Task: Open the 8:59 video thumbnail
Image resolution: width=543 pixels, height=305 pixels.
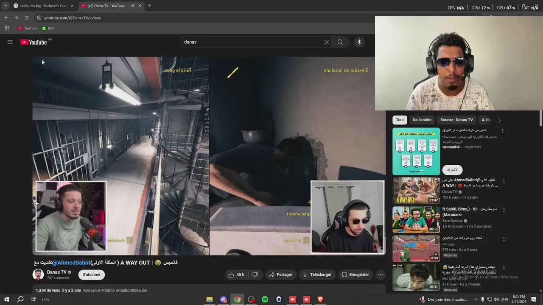Action: pos(416,249)
